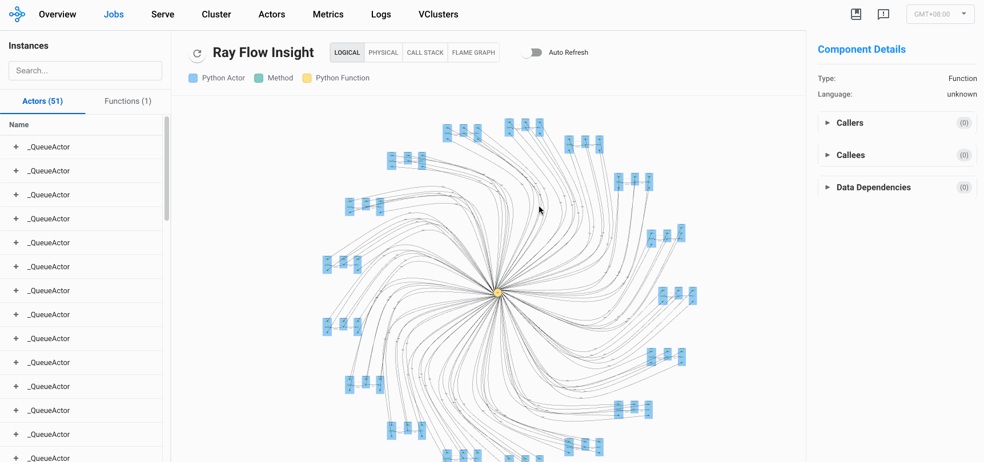Click the teal Method legend icon
Image resolution: width=984 pixels, height=462 pixels.
259,78
